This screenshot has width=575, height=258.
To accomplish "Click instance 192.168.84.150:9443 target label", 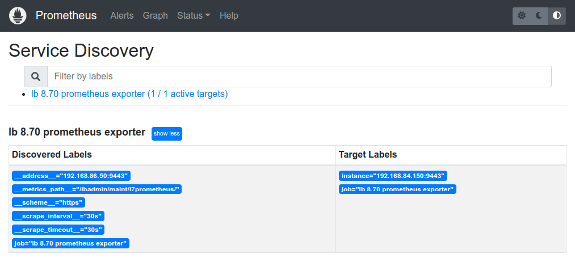I will [x=393, y=176].
